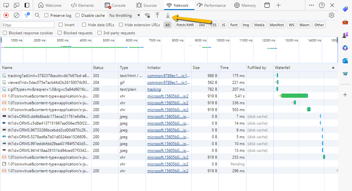Click the tracking initiator link
Viewport: 352px width, 191px height.
tap(154, 89)
